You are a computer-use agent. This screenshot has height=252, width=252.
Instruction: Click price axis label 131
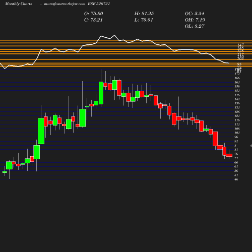237,107
